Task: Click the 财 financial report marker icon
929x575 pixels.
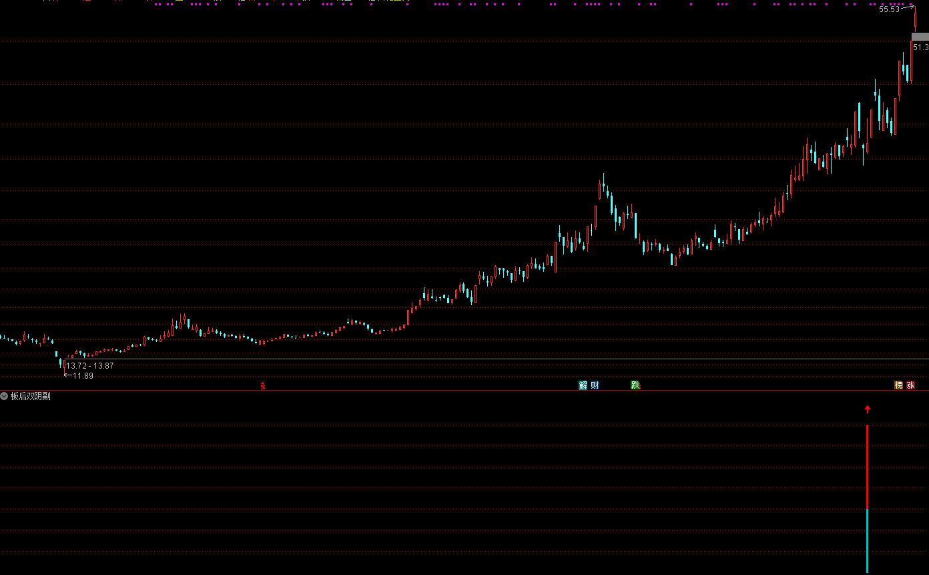Action: pos(595,385)
